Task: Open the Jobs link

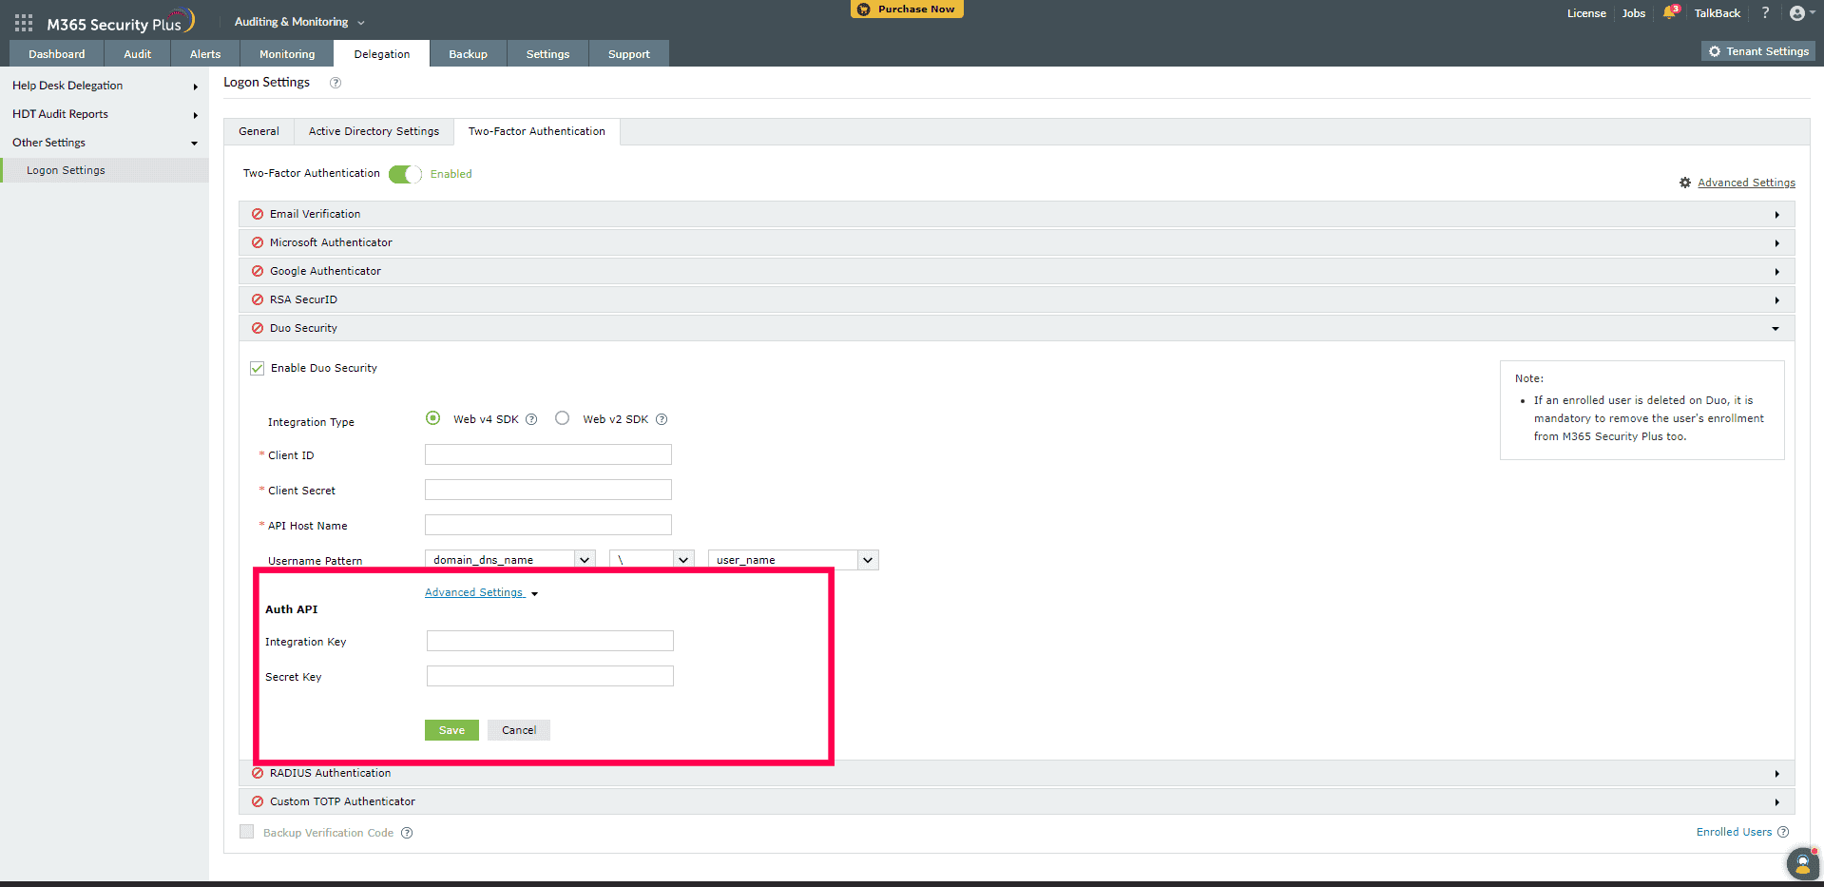Action: [x=1634, y=13]
